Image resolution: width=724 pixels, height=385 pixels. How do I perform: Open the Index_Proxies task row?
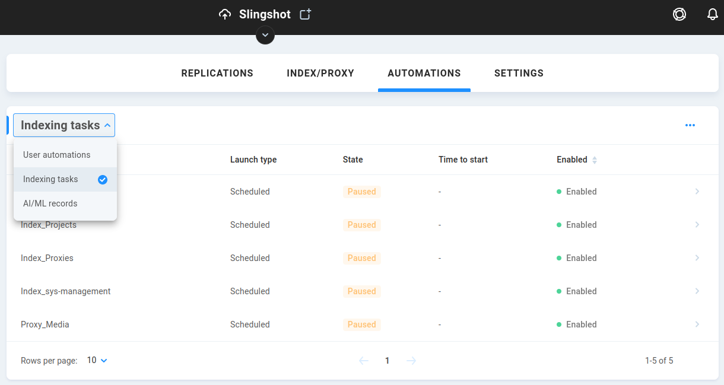pos(362,258)
